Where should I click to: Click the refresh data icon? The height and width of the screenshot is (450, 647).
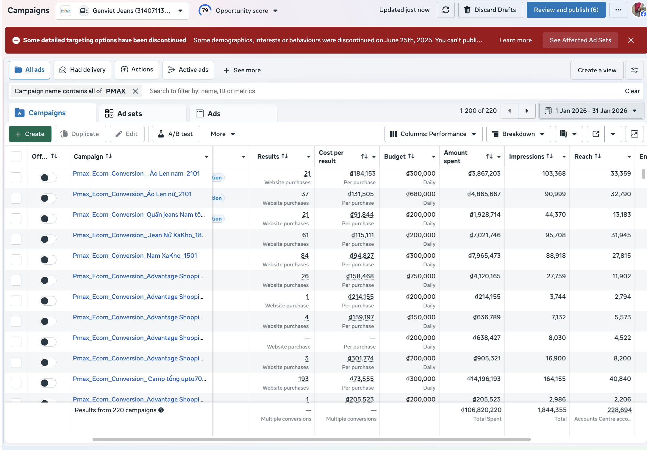[446, 10]
